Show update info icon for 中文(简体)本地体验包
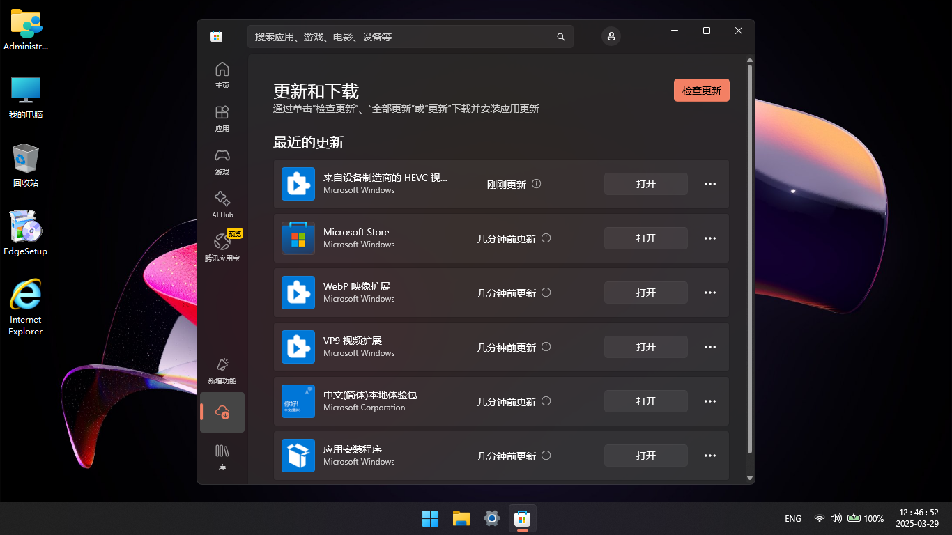The image size is (952, 535). click(546, 401)
